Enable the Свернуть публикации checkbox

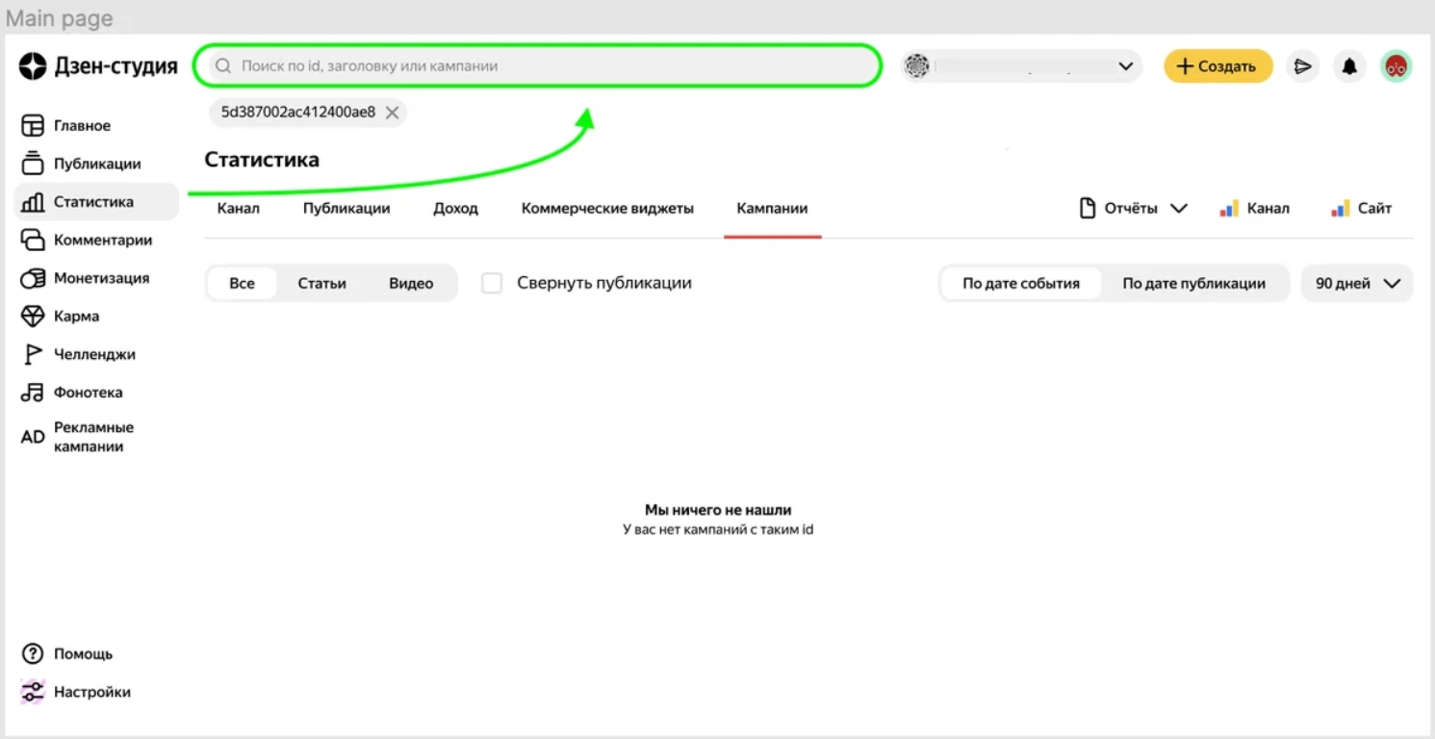coord(492,283)
